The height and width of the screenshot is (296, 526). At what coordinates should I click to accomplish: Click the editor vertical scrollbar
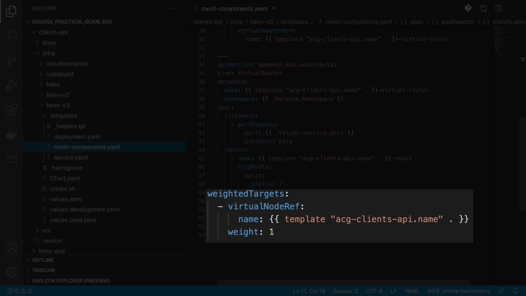point(522,164)
